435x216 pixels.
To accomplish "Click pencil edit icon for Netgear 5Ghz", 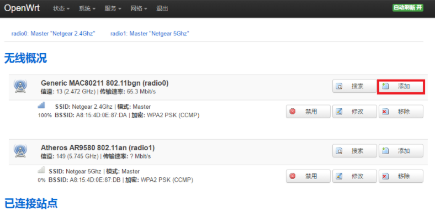I will coord(339,176).
